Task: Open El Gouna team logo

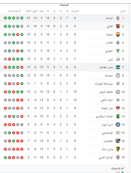Action: [x=118, y=35]
